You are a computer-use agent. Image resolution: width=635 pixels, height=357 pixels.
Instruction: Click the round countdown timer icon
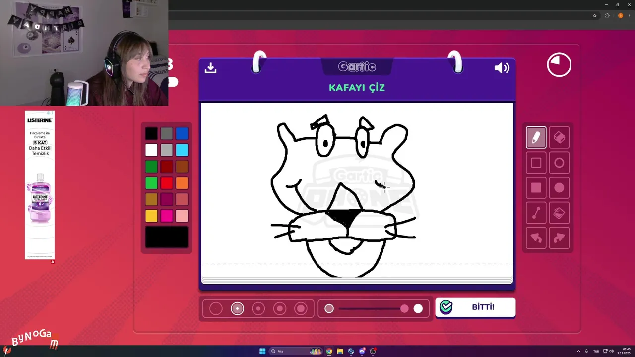point(559,65)
